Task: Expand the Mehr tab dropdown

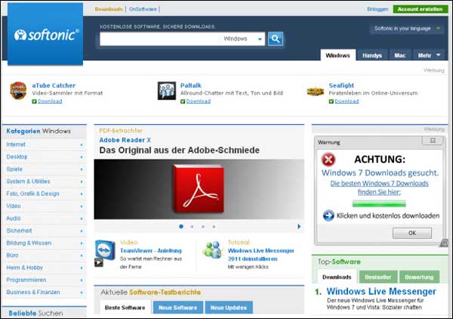Action: pyautogui.click(x=429, y=55)
